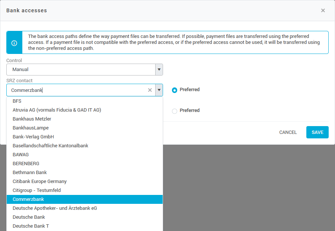
Task: Select the first Preferred radio button
Action: [175, 90]
